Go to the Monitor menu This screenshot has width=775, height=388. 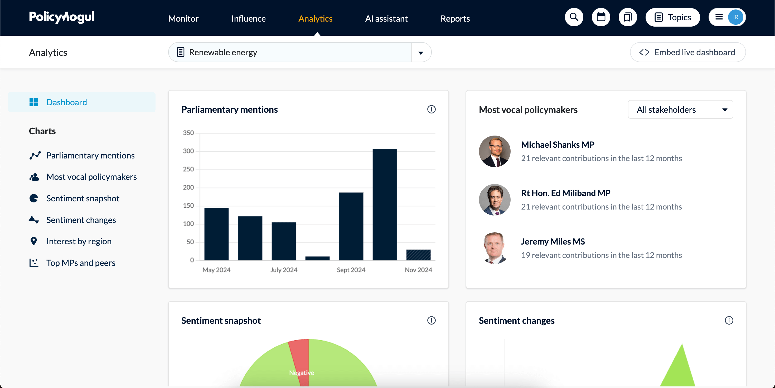point(183,19)
